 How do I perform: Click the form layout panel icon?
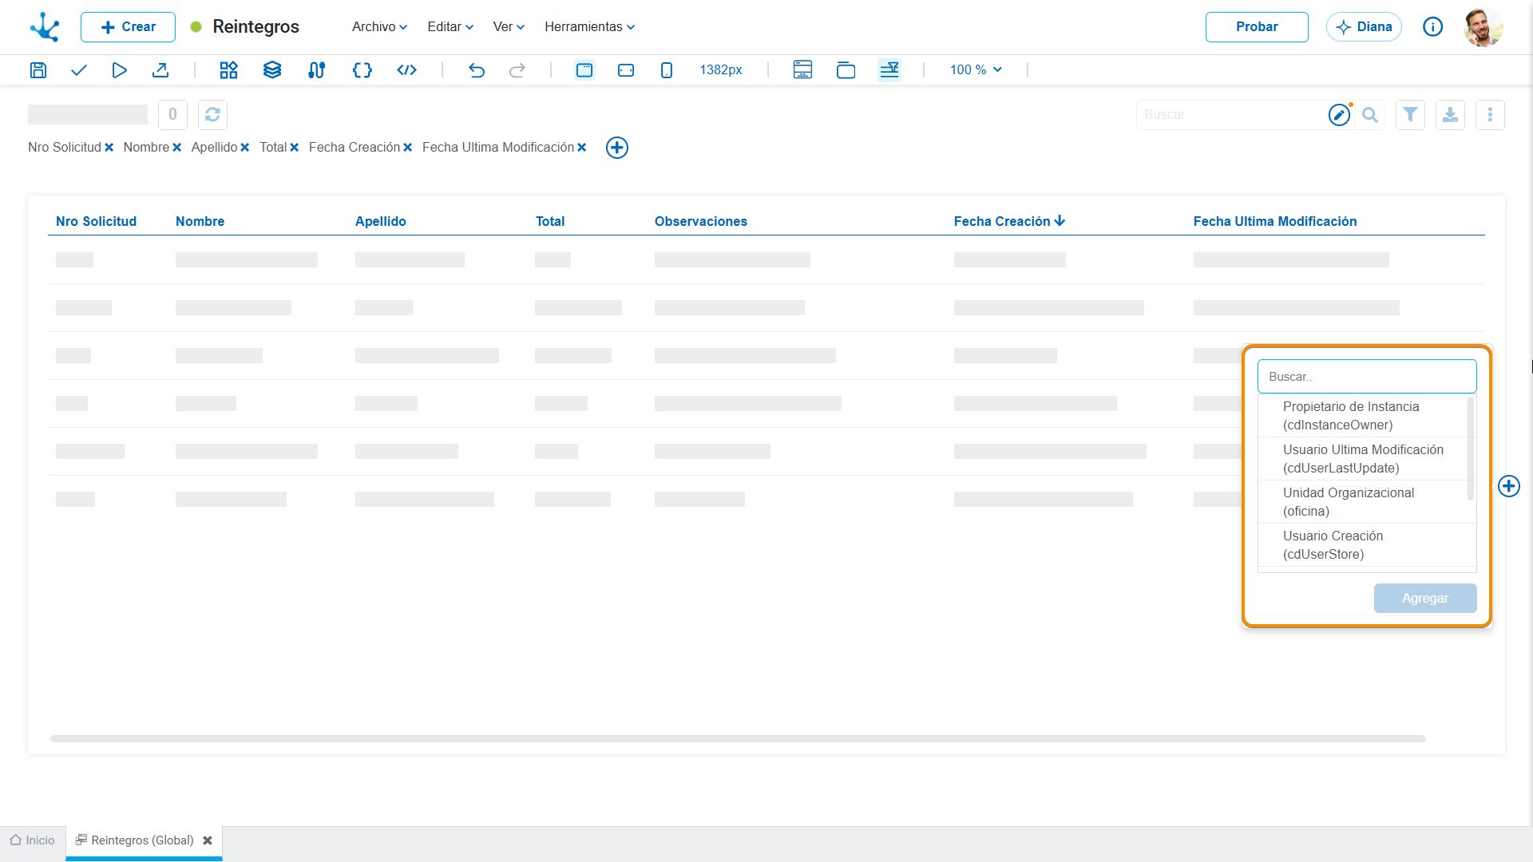[802, 70]
